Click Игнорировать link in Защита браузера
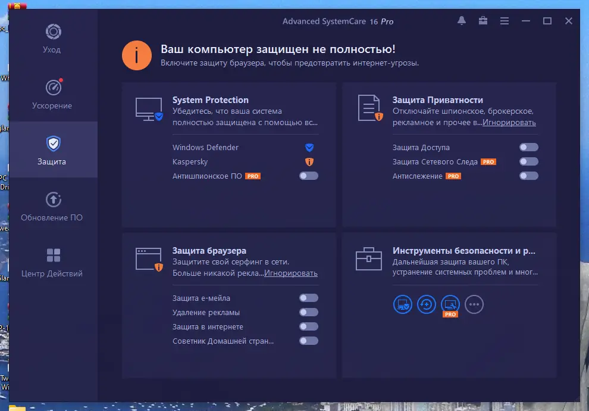 [291, 273]
